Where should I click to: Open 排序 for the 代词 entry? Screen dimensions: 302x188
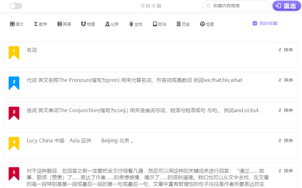click(x=285, y=80)
